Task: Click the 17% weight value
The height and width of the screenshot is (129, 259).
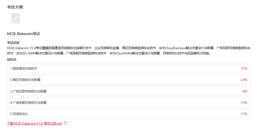Action: (x=244, y=114)
